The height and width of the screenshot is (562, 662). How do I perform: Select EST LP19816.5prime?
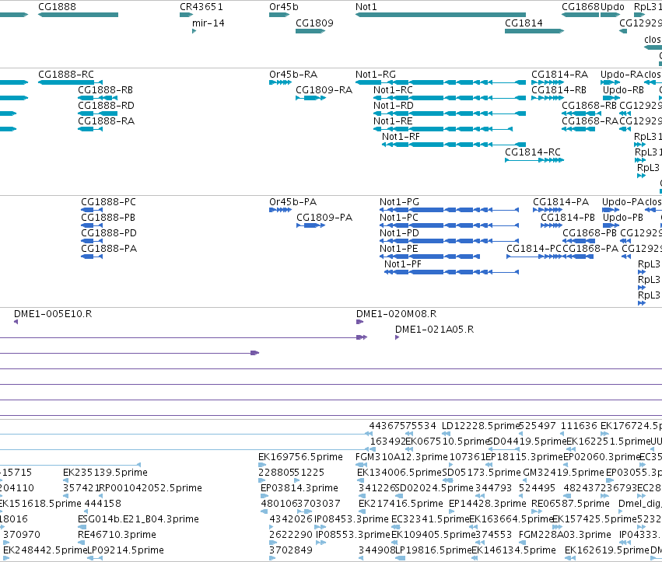click(400, 558)
